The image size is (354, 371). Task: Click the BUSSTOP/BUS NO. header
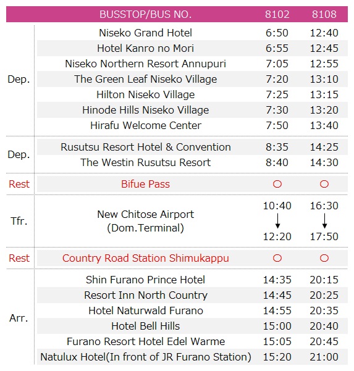[x=145, y=14]
